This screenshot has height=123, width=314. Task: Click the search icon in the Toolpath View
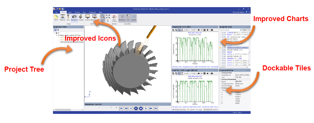241,30
